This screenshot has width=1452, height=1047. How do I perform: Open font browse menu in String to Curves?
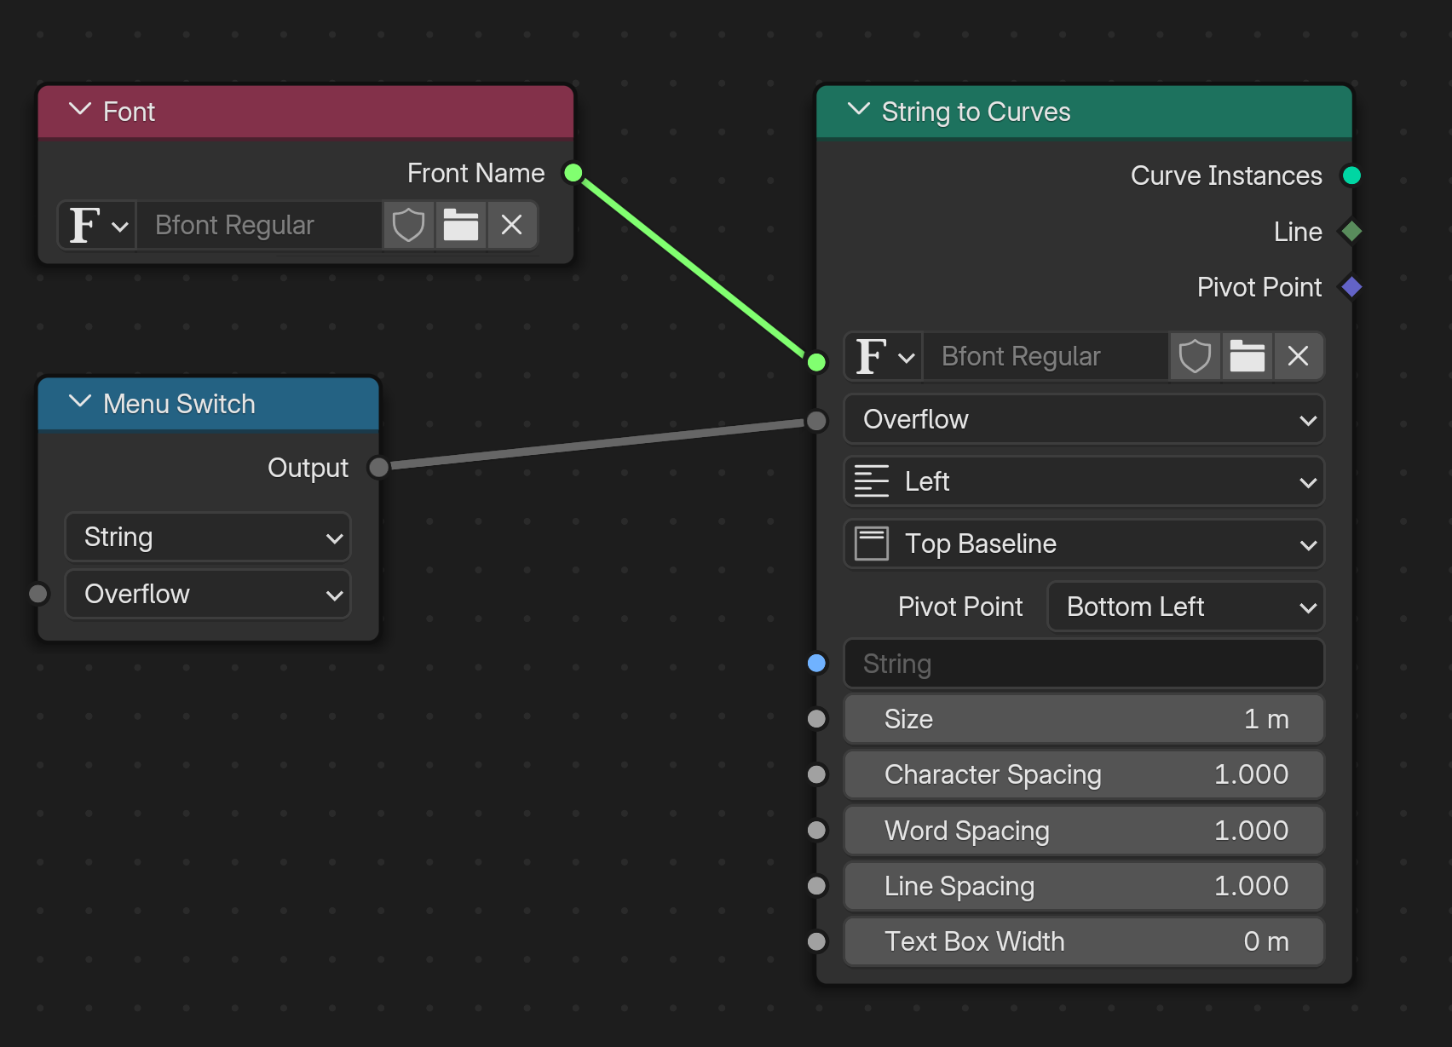[x=884, y=356]
